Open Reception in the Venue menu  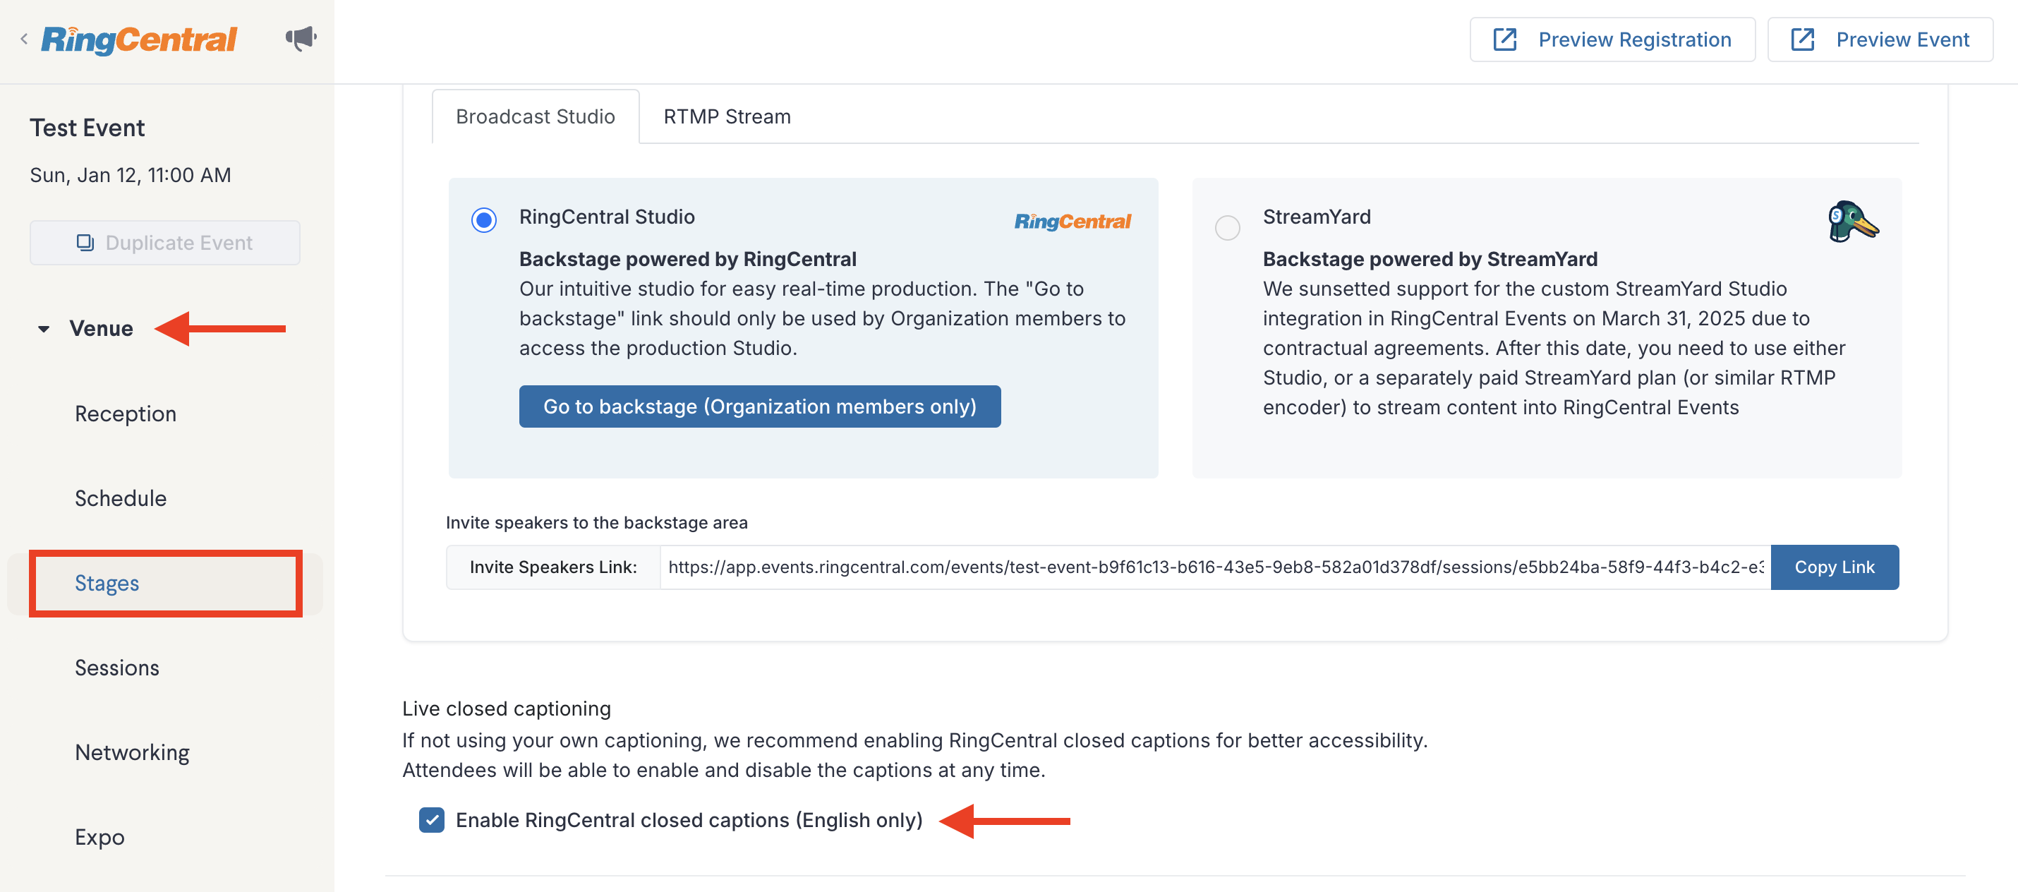click(x=126, y=413)
